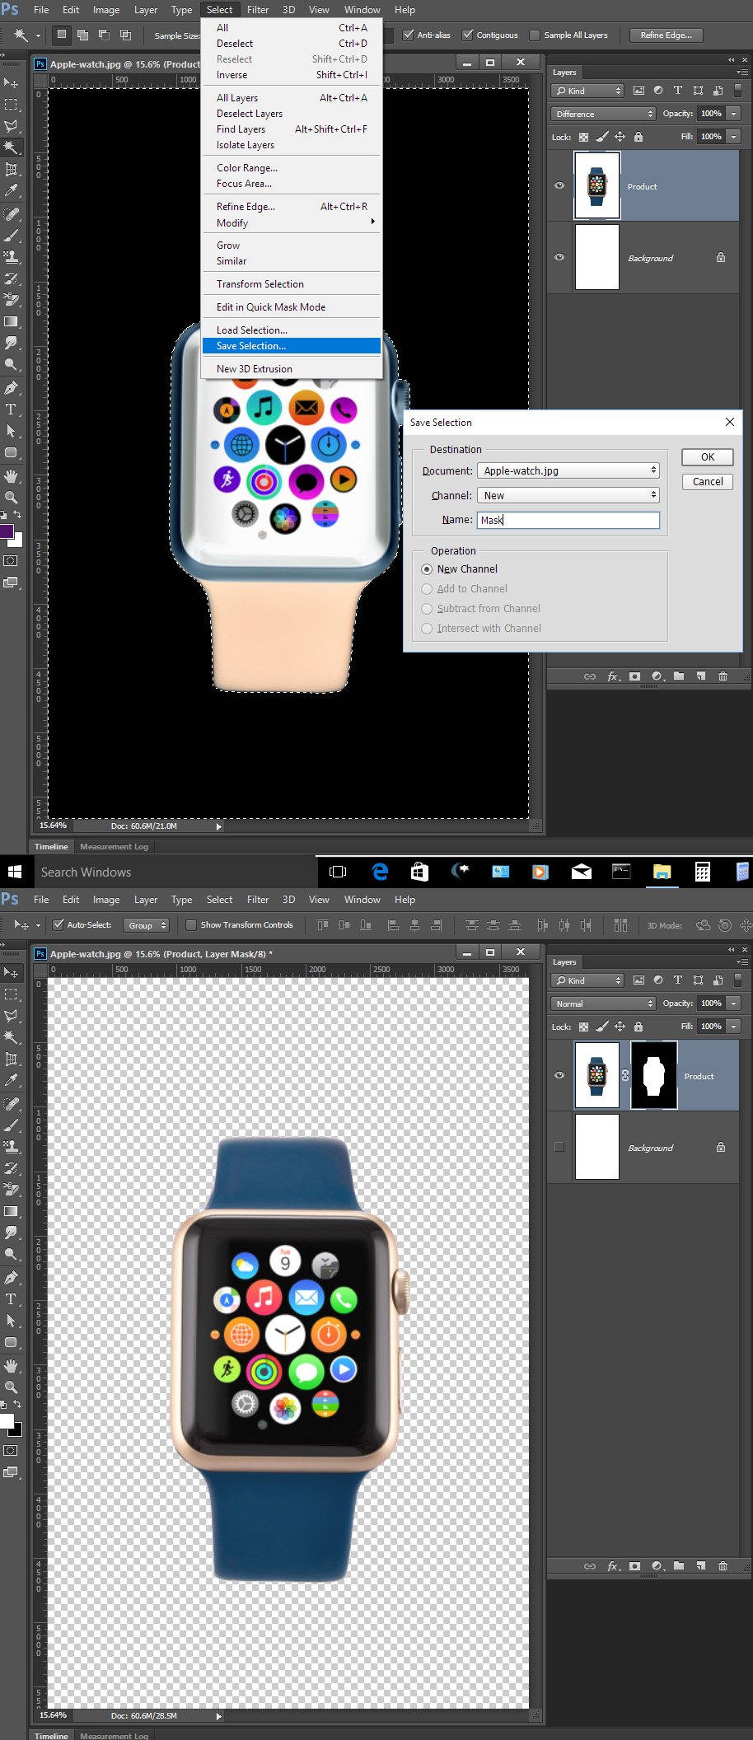Open Calculator from the taskbar
The width and height of the screenshot is (753, 1740).
tap(703, 872)
